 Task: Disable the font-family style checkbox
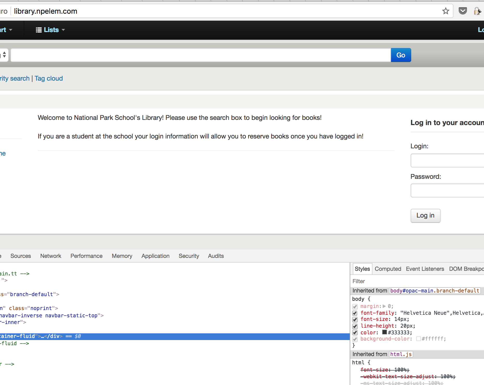(x=355, y=313)
